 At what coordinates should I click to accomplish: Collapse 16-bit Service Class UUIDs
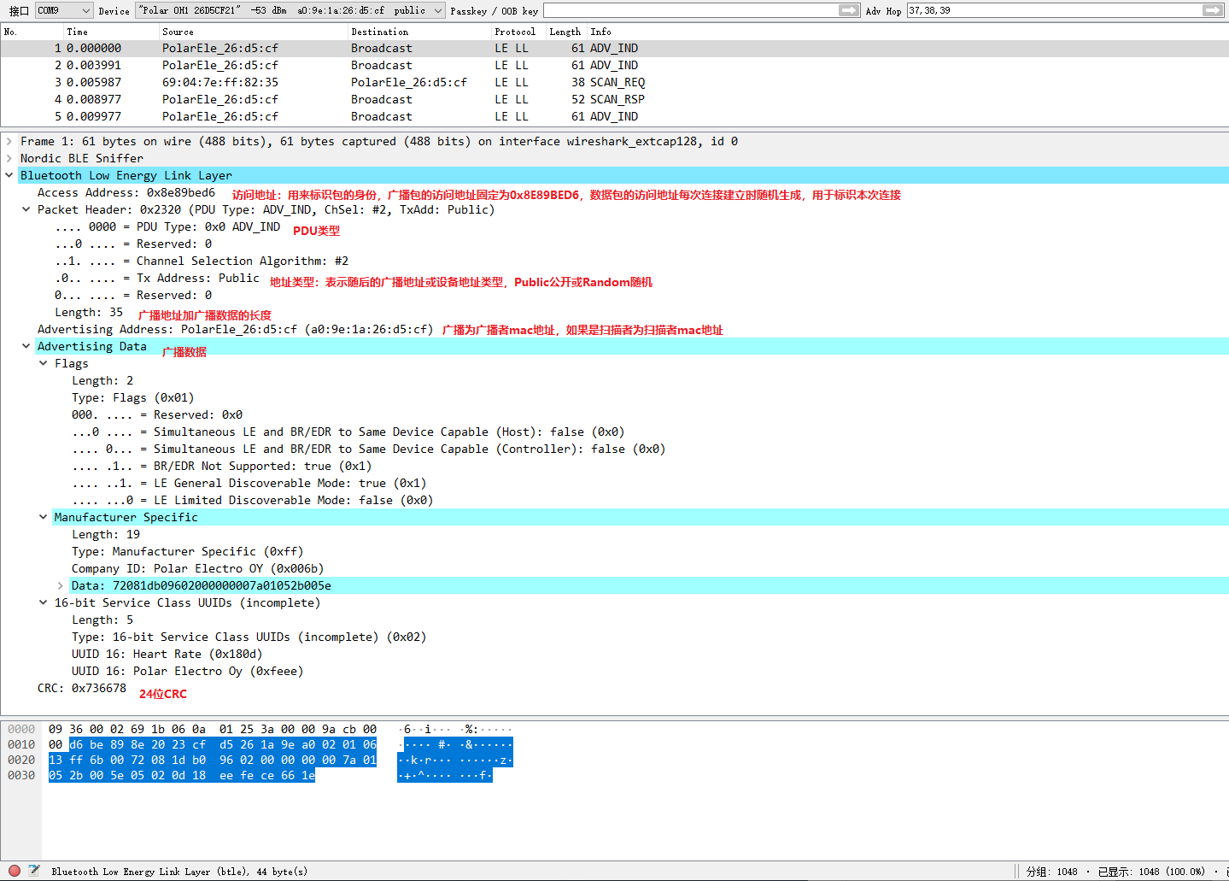(x=43, y=602)
